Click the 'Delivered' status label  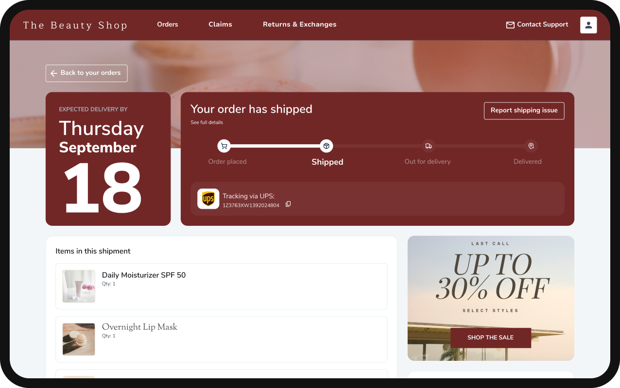point(528,162)
